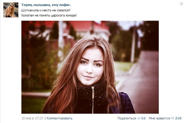This screenshot has width=188, height=123.
Task: Click the text line 'Шутканула и некто не смеялся?'
Action: coord(46,10)
